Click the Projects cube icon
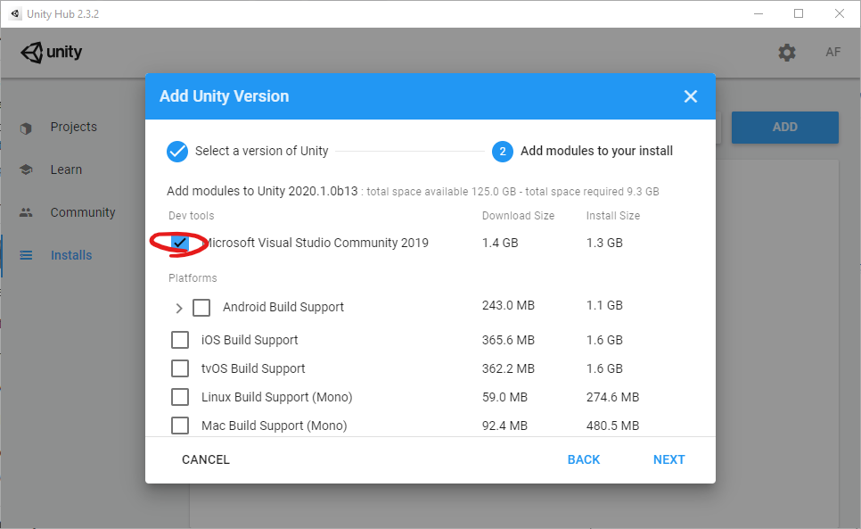861x529 pixels. coord(26,128)
